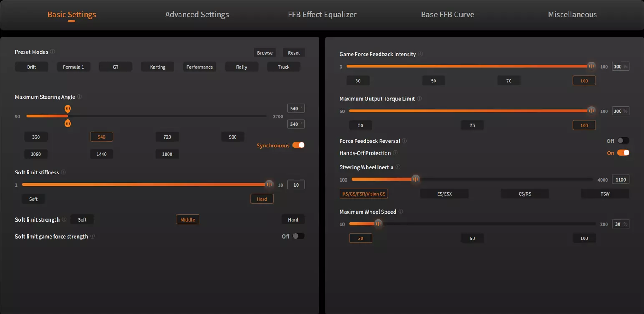This screenshot has height=314, width=644.
Task: Turn off Hands-Off Protection toggle
Action: (x=623, y=153)
